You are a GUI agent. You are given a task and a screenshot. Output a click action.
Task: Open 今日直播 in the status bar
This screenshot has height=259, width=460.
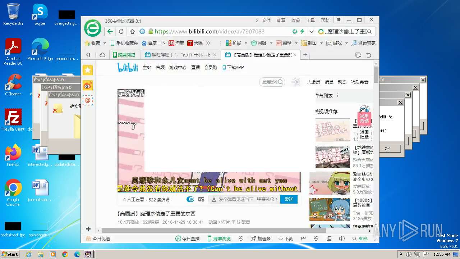click(x=187, y=238)
